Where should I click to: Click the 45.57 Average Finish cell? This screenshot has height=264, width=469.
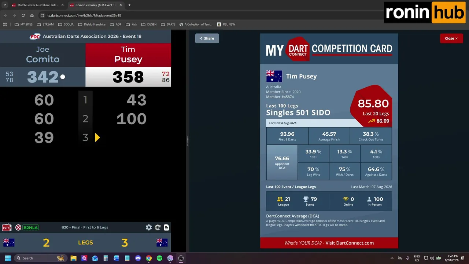(x=329, y=136)
